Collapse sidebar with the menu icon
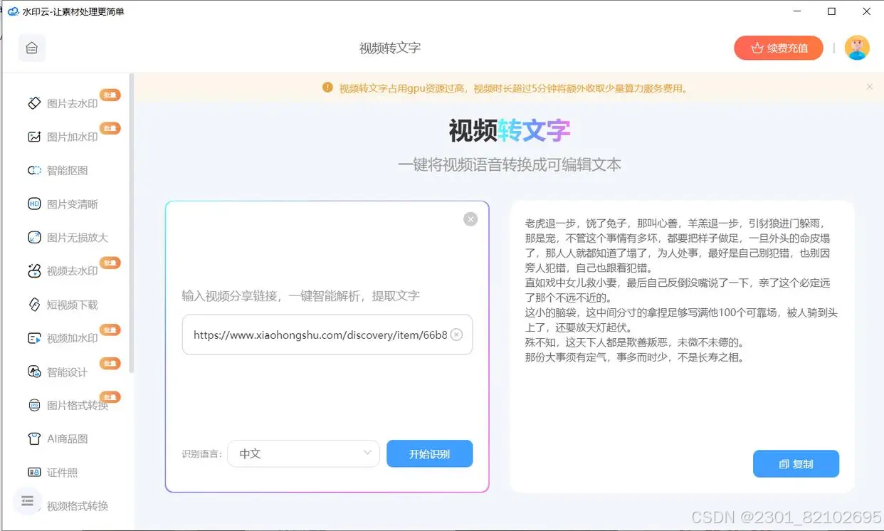This screenshot has height=531, width=884. [x=28, y=500]
